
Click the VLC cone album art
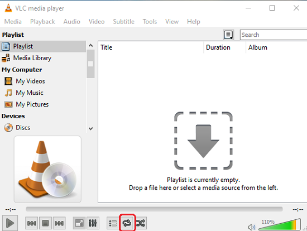coord(47,169)
